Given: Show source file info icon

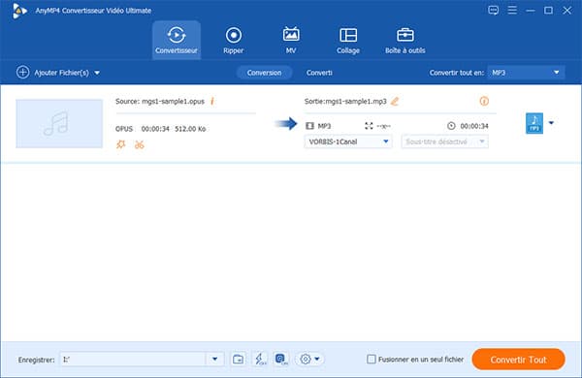Looking at the screenshot, I should coord(212,101).
